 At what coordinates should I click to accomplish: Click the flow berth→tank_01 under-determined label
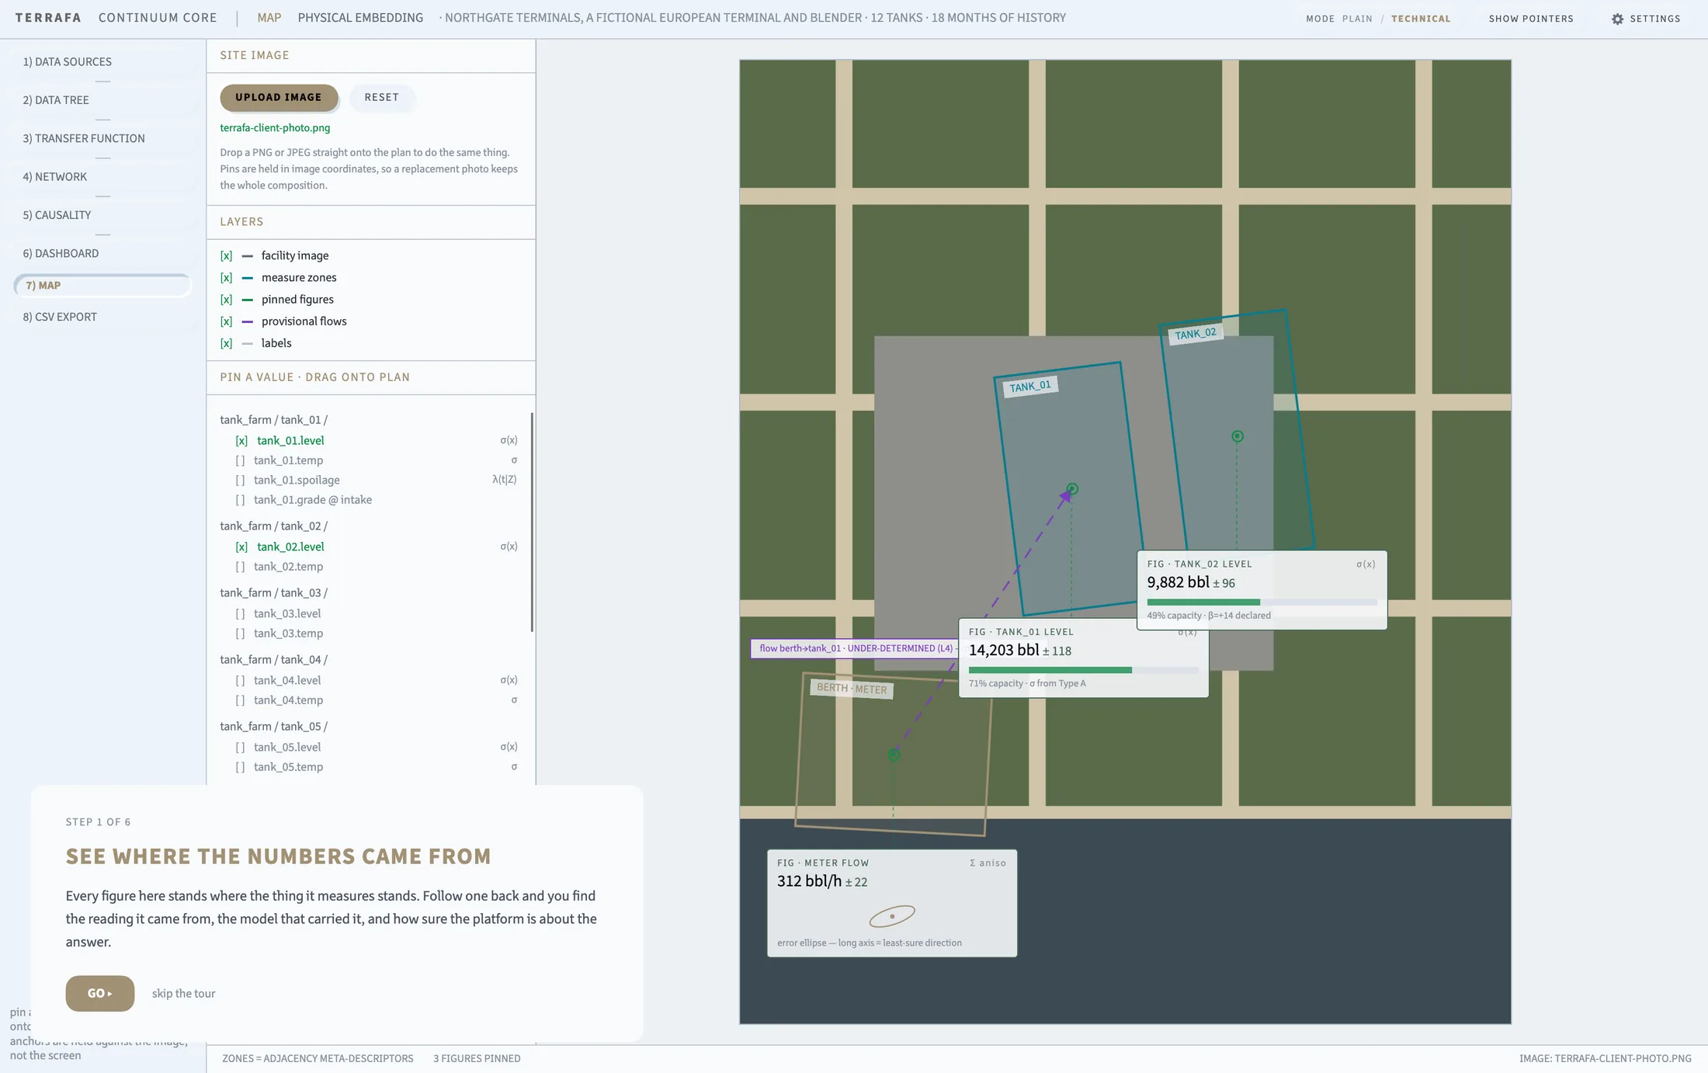point(855,648)
